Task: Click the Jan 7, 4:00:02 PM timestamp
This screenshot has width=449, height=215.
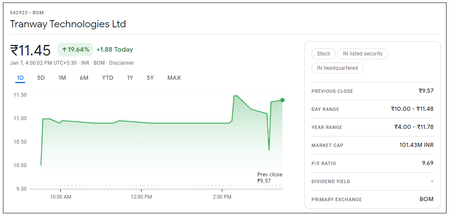Action: [43, 63]
